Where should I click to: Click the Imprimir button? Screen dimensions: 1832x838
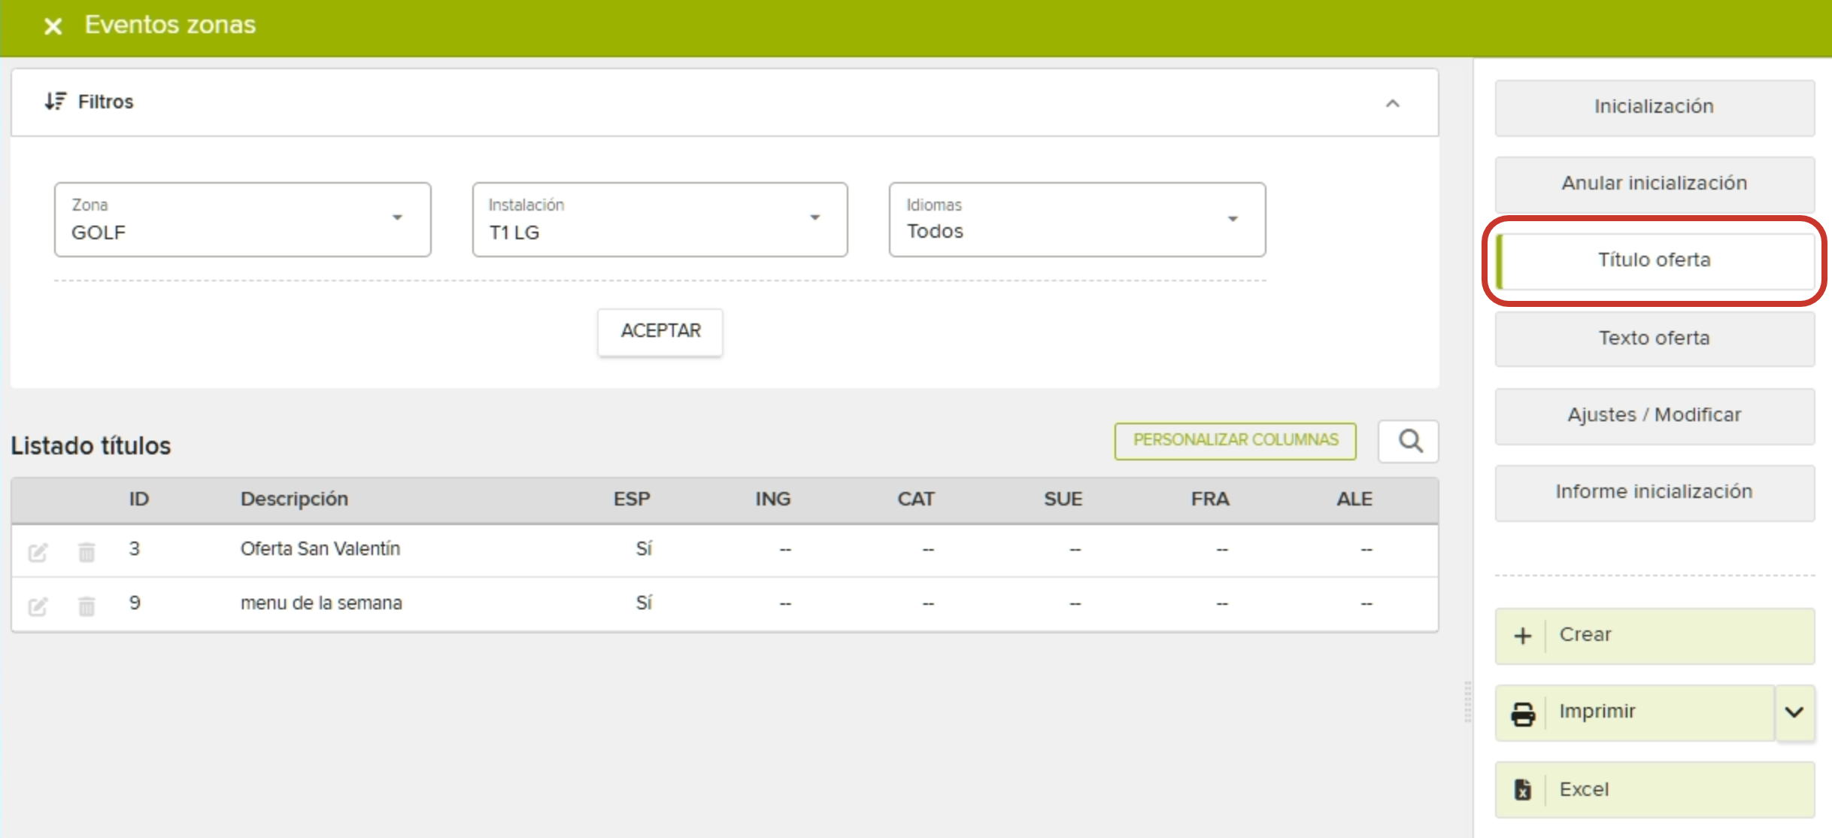click(1635, 712)
